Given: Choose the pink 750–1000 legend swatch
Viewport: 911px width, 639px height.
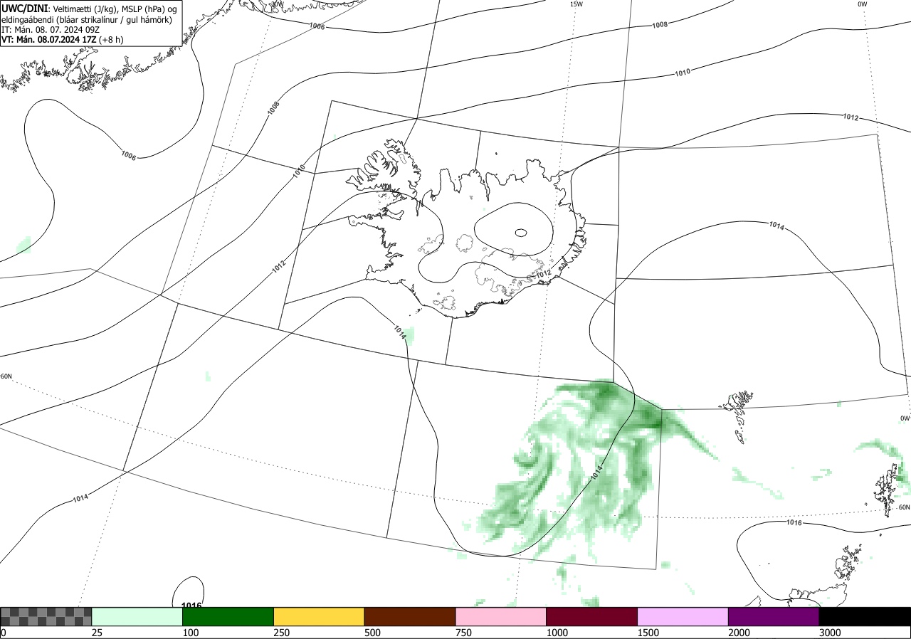Looking at the screenshot, I should click(x=501, y=616).
